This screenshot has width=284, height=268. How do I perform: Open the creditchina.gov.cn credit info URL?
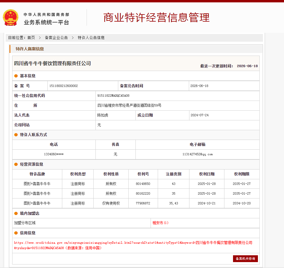pyautogui.click(x=133, y=245)
